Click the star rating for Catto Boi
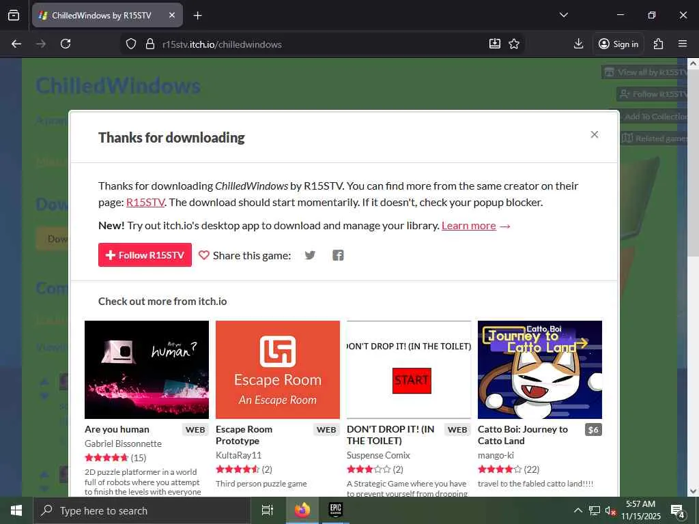Screen dimensions: 699x524 (500, 469)
